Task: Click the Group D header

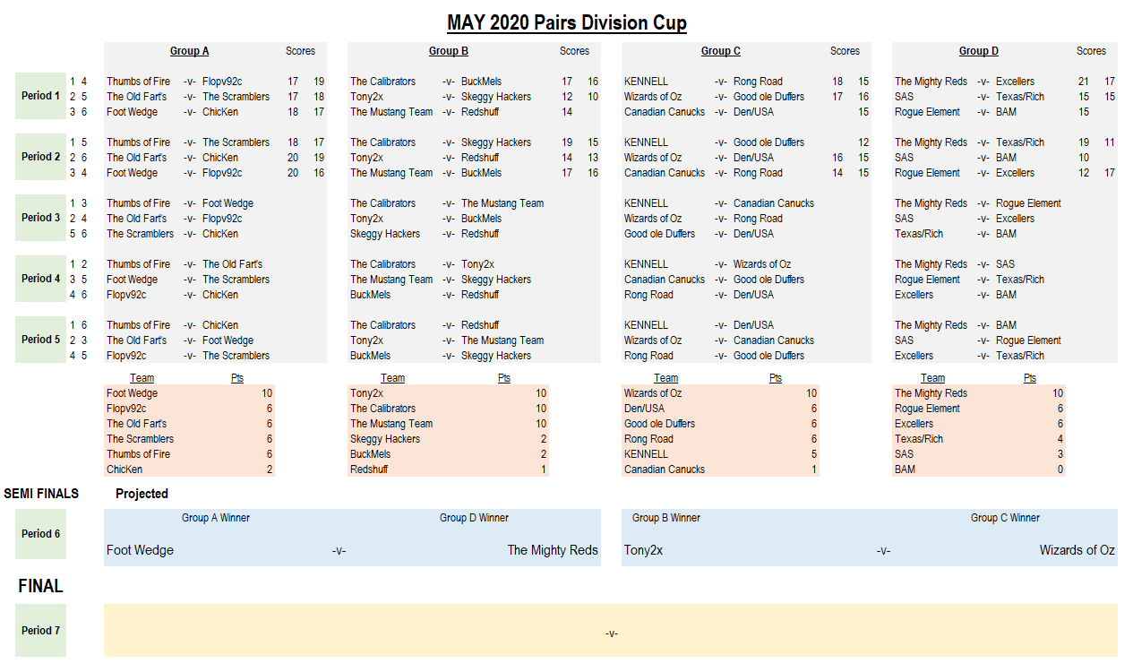Action: (x=978, y=51)
